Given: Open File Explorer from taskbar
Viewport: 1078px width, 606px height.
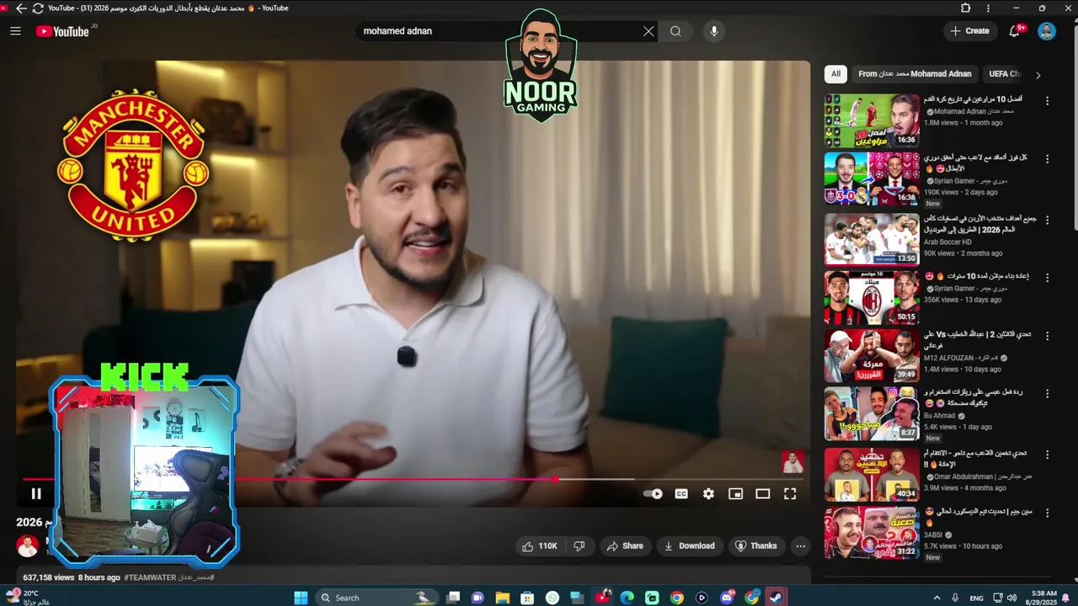Looking at the screenshot, I should tap(503, 598).
